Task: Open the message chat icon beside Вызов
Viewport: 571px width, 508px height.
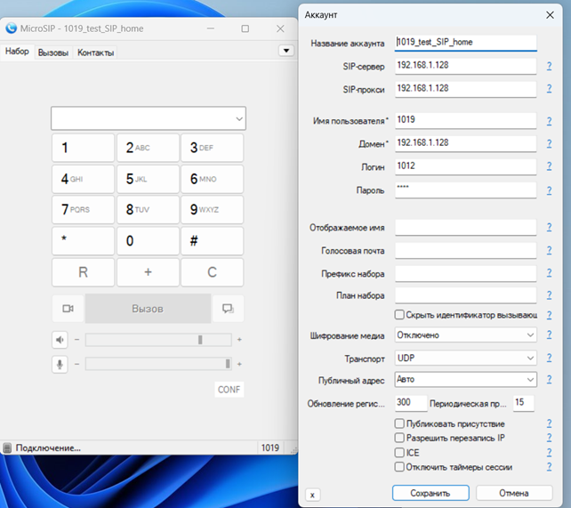Action: [x=228, y=309]
